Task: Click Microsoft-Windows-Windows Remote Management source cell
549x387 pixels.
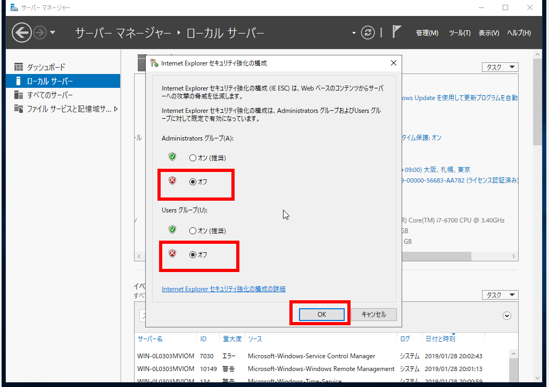Action: pyautogui.click(x=321, y=369)
